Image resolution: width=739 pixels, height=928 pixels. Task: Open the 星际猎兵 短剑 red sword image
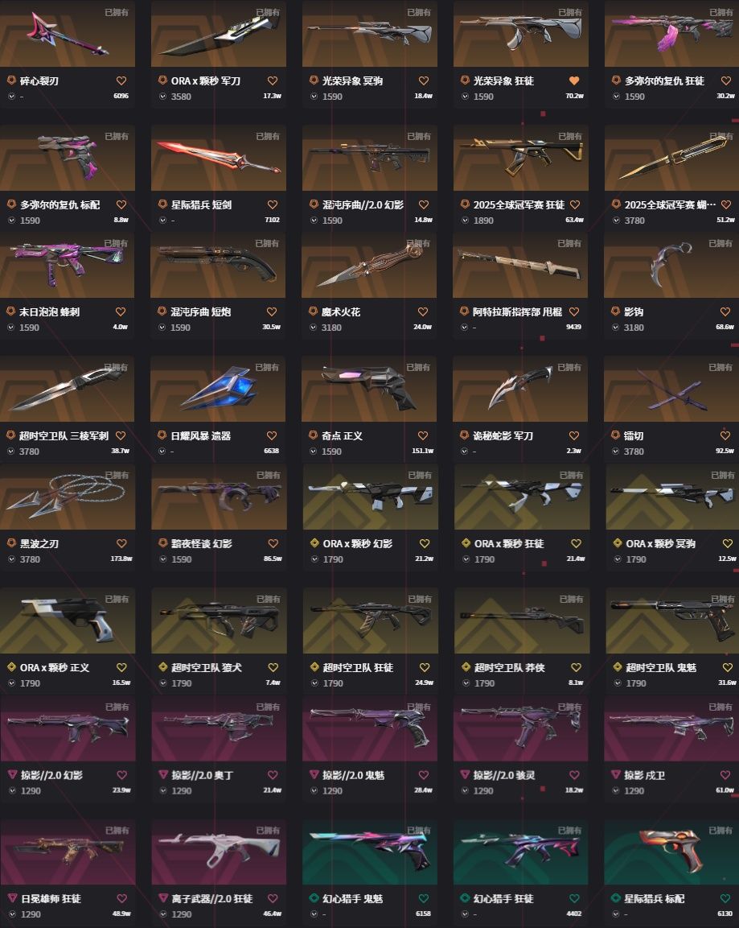click(x=218, y=158)
